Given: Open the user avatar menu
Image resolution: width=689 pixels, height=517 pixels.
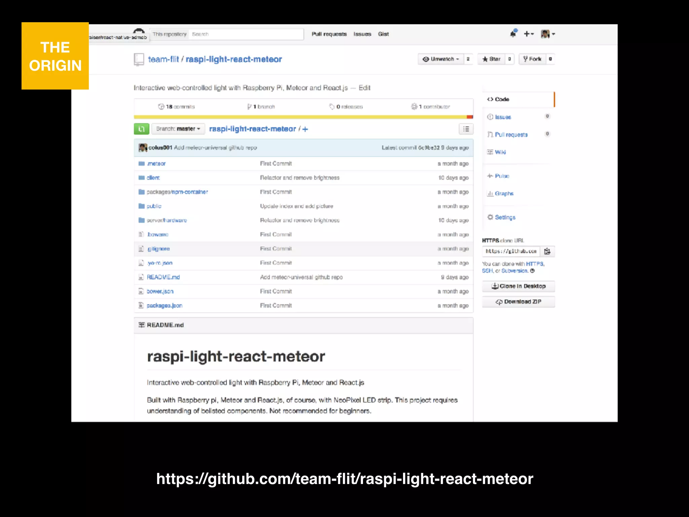Looking at the screenshot, I should [548, 34].
